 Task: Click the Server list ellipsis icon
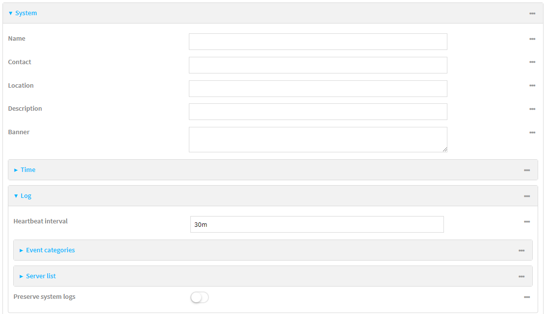521,276
